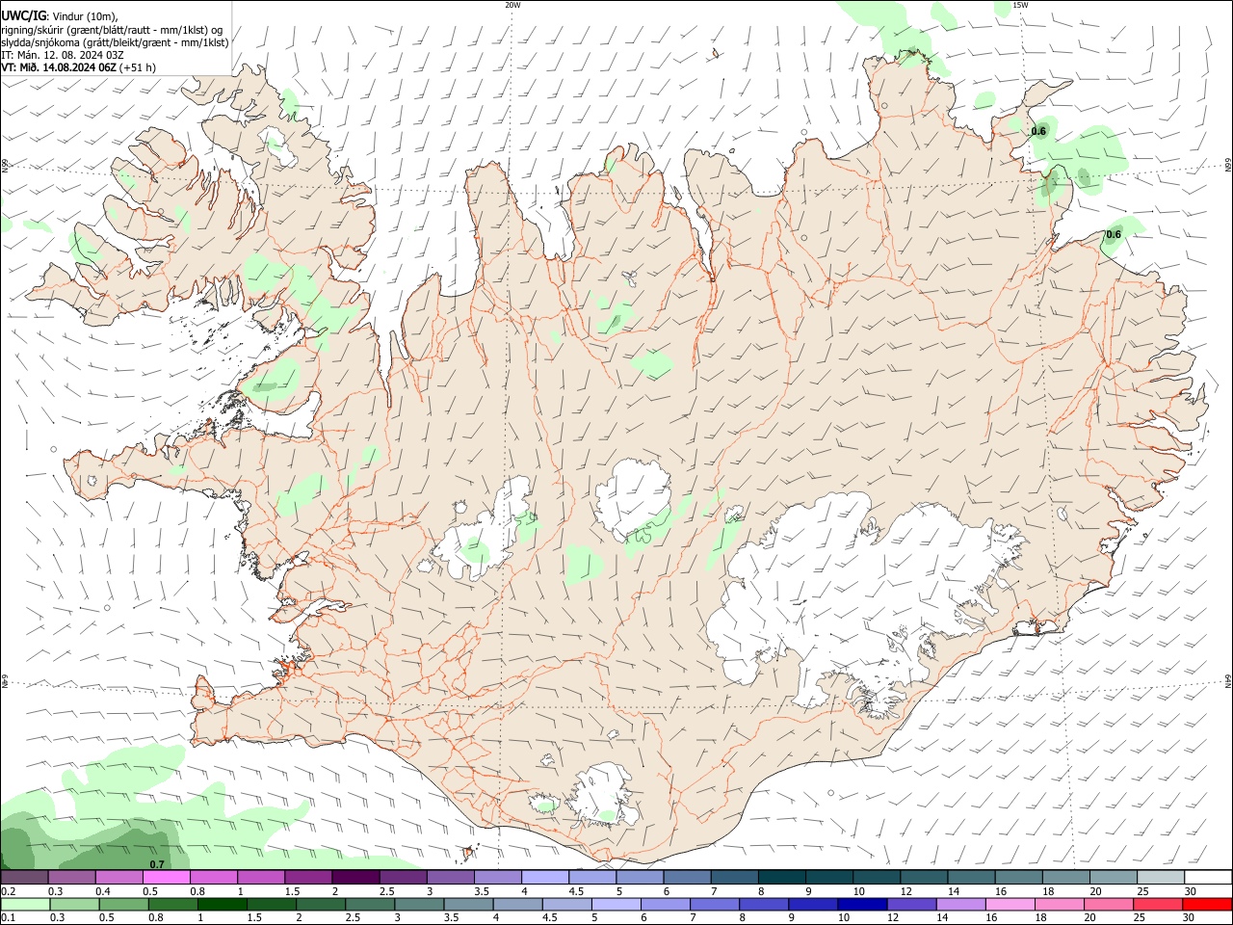
Task: Pick the bright red 30 swatch on the rain scale
Action: point(1208,905)
